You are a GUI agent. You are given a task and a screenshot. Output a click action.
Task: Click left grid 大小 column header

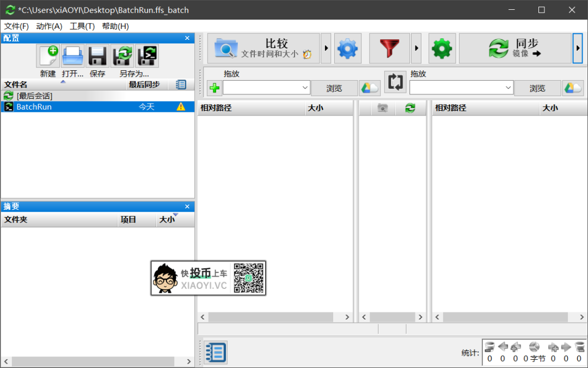point(329,108)
